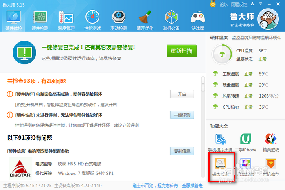Image resolution: width=285 pixels, height=190 pixels.
Task: Click the bottom ad link 道士带百狗
Action: (168, 186)
